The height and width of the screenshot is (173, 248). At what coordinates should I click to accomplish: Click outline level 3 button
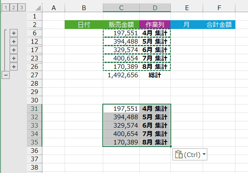pyautogui.click(x=21, y=8)
